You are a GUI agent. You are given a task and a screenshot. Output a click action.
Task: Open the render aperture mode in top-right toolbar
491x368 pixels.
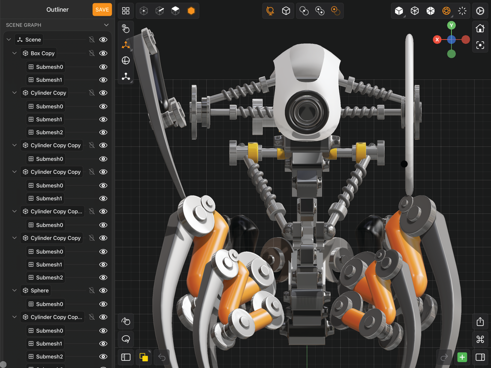(x=446, y=10)
